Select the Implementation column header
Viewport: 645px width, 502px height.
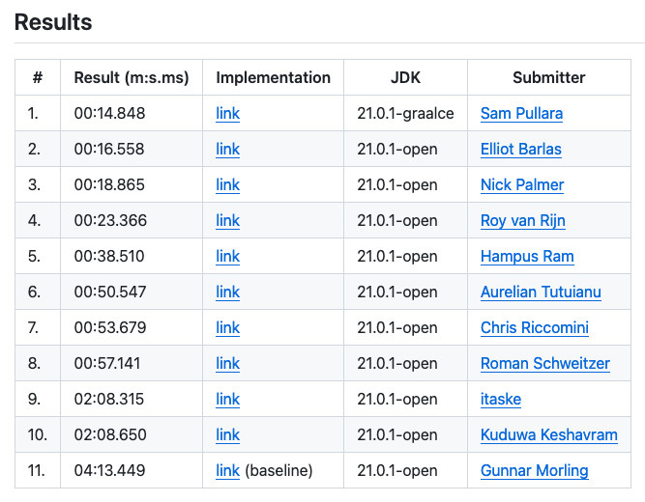coord(273,77)
